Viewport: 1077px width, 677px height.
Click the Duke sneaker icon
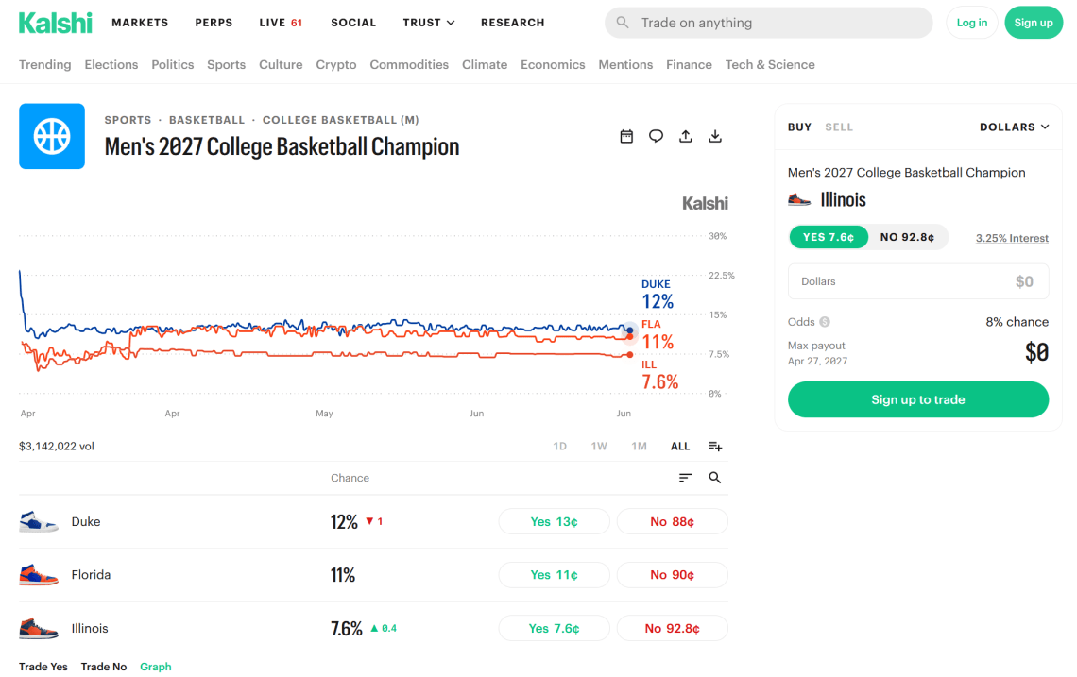pos(39,522)
